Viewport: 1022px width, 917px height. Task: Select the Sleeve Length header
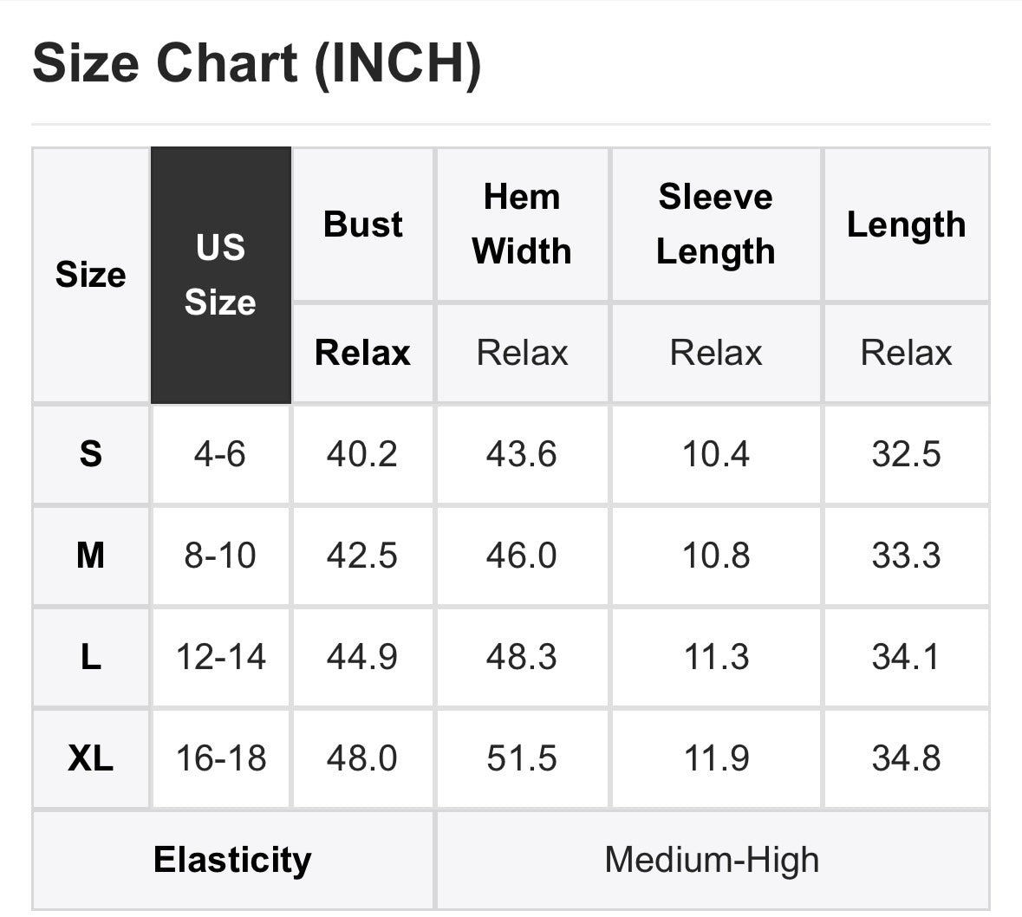(x=716, y=224)
